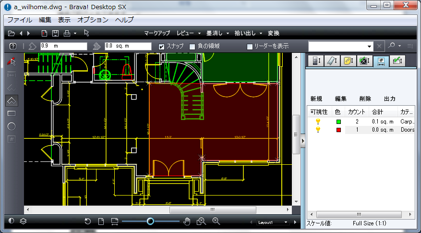
Task: Click the layers stack icon at bottom
Action: coord(24,221)
